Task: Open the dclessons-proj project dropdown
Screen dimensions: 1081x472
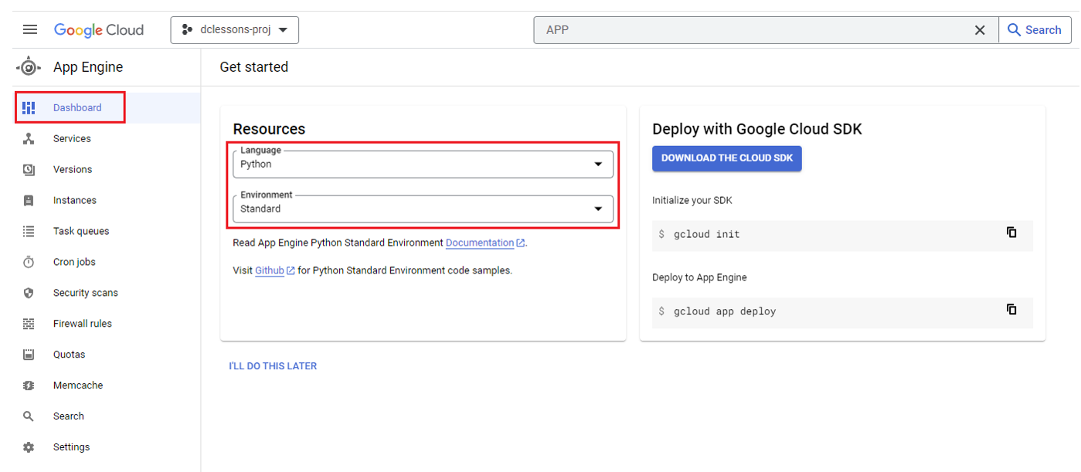Action: tap(235, 30)
